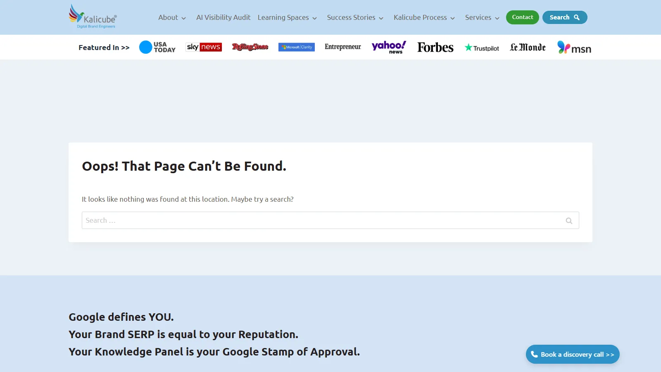Screen dimensions: 661x372
Task: Click the Yahoo News logo
Action: (x=388, y=47)
